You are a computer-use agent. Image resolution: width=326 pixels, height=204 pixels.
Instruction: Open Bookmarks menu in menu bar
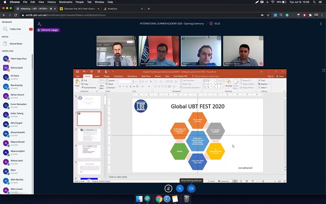coord(66,2)
